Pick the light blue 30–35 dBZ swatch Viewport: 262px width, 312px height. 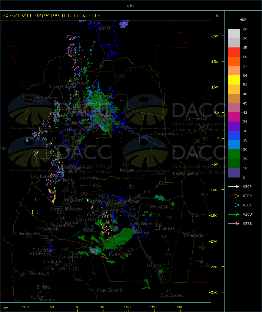point(234,145)
